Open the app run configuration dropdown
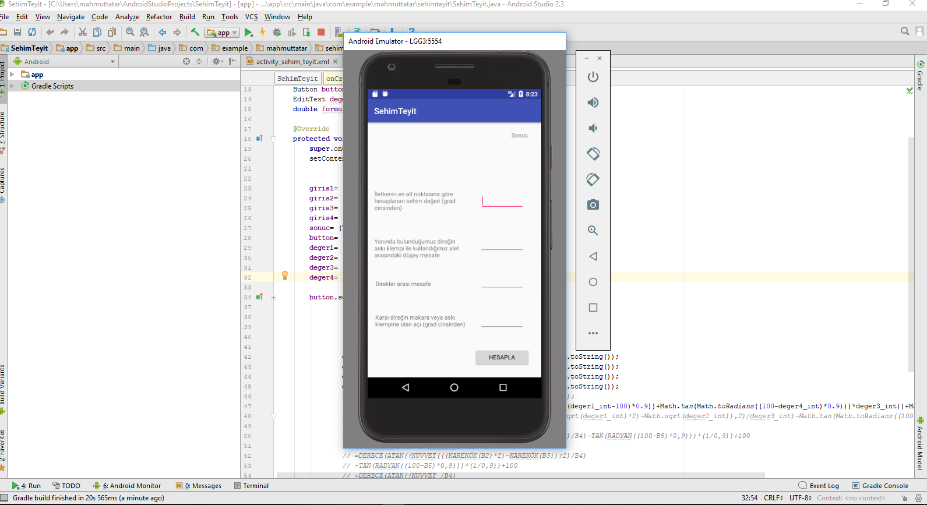This screenshot has height=505, width=927. tap(223, 33)
